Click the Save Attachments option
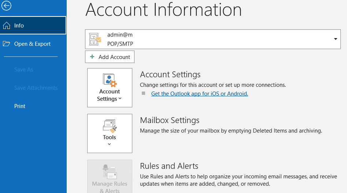 tap(36, 88)
